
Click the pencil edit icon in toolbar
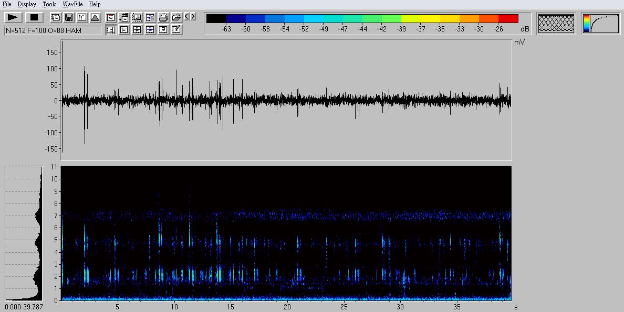click(176, 30)
